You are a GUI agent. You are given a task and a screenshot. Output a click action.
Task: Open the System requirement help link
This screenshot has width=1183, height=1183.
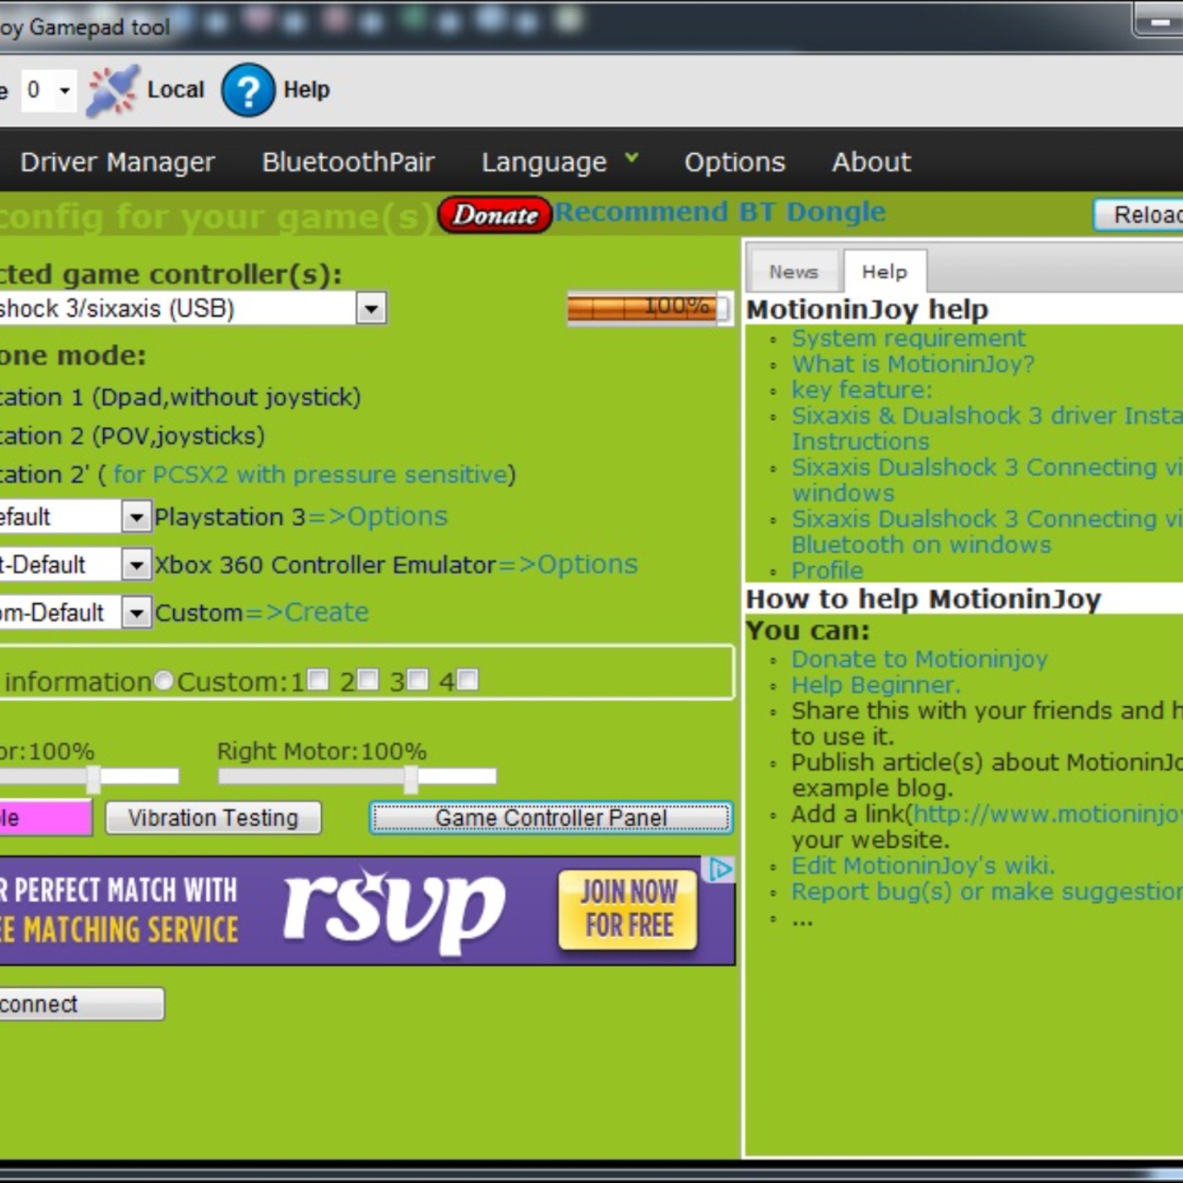(908, 338)
